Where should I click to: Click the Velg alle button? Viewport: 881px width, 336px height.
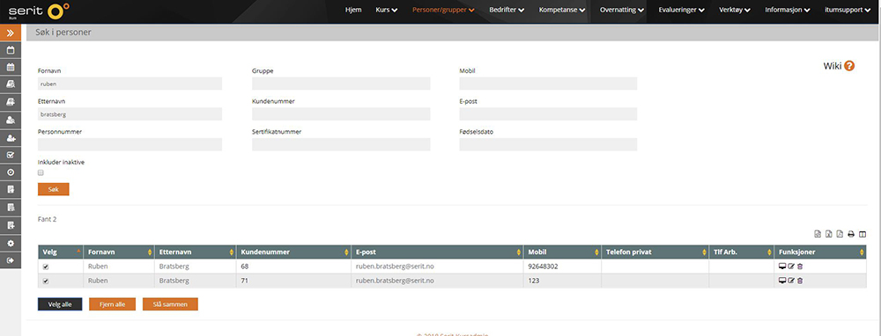pyautogui.click(x=60, y=304)
